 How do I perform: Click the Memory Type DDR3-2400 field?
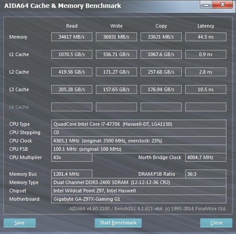tap(139, 182)
